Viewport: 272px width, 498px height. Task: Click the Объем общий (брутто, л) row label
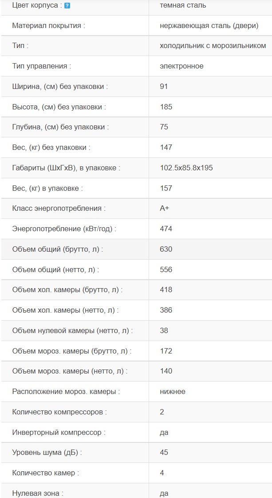coord(58,249)
